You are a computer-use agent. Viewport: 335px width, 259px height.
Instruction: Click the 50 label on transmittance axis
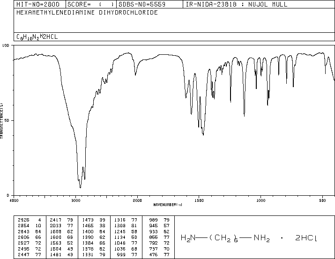pos(7,121)
